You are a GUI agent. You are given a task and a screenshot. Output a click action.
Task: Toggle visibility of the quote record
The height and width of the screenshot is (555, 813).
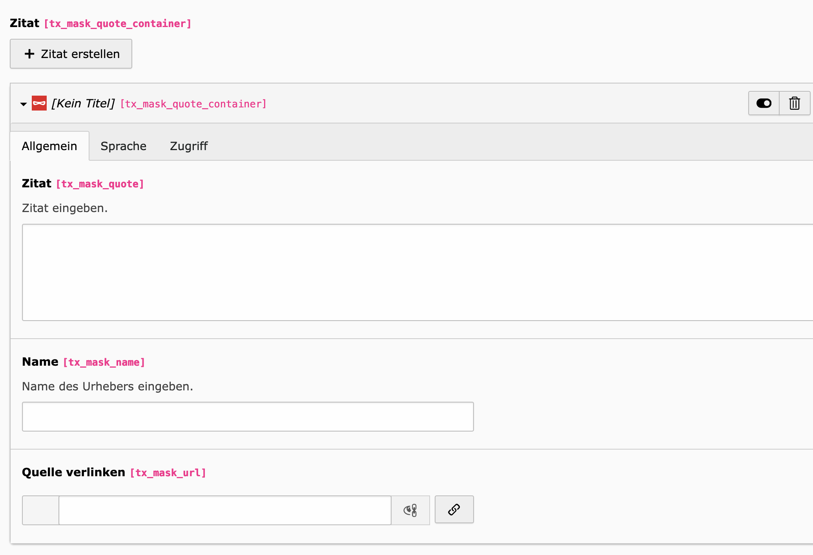pyautogui.click(x=764, y=103)
